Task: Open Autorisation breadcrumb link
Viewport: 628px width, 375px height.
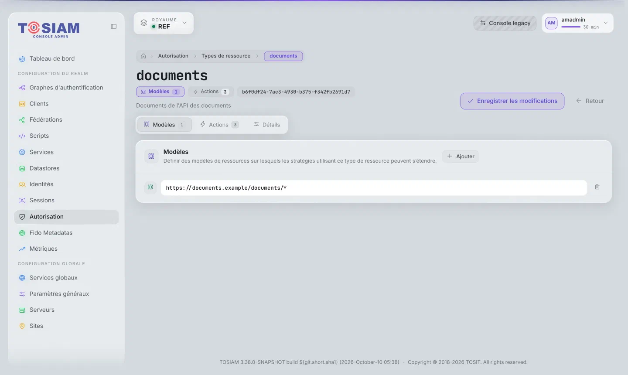Action: pos(173,56)
